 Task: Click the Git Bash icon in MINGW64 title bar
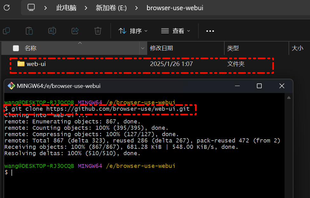(x=11, y=86)
